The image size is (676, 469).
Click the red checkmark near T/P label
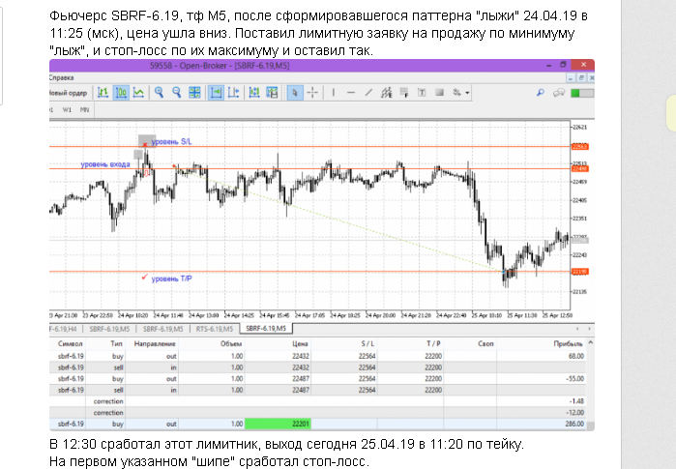[x=145, y=277]
